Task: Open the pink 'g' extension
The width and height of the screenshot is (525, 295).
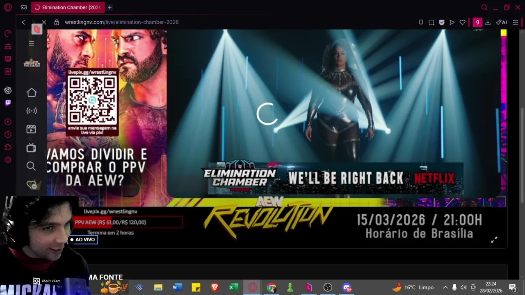Action: tap(477, 22)
